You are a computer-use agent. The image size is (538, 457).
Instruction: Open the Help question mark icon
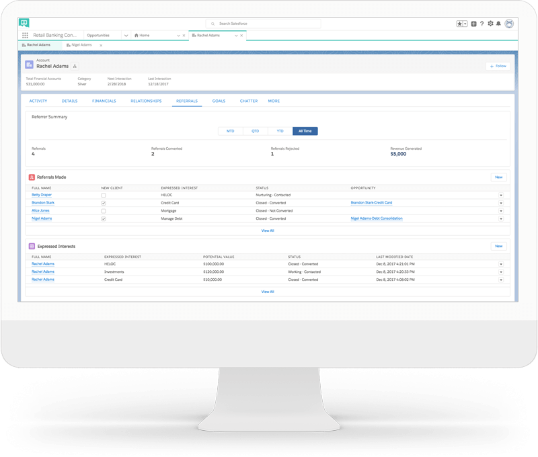[x=482, y=24]
